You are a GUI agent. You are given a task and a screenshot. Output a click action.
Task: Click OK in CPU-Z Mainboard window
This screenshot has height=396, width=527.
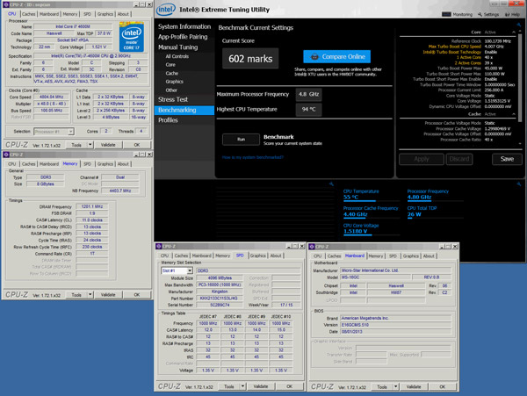(443, 386)
